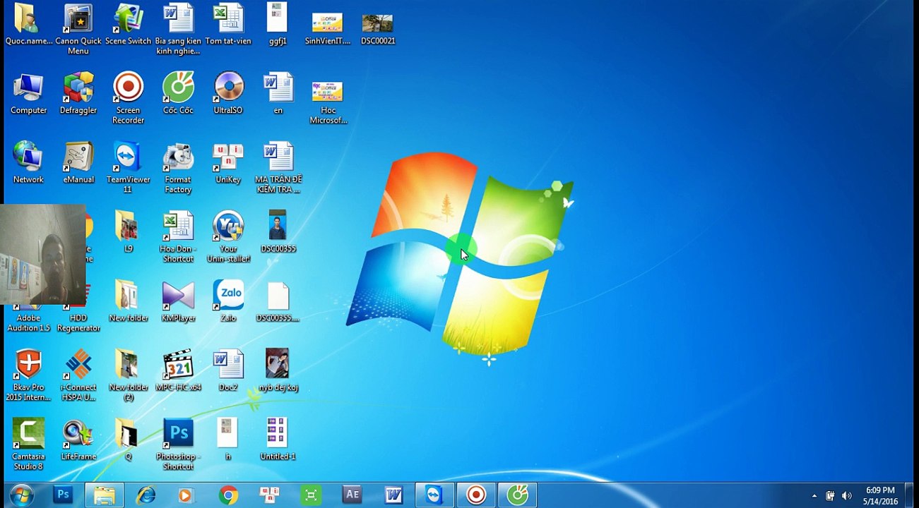Click the Show desktop button
919x508 pixels.
pyautogui.click(x=911, y=495)
